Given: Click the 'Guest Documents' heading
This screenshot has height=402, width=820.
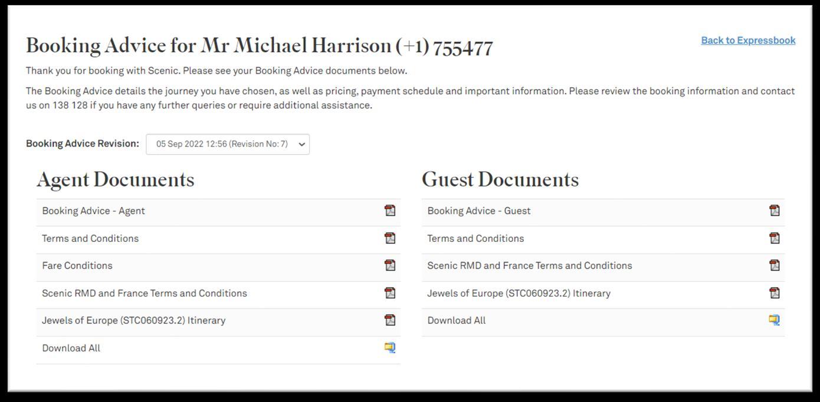Looking at the screenshot, I should (x=500, y=180).
